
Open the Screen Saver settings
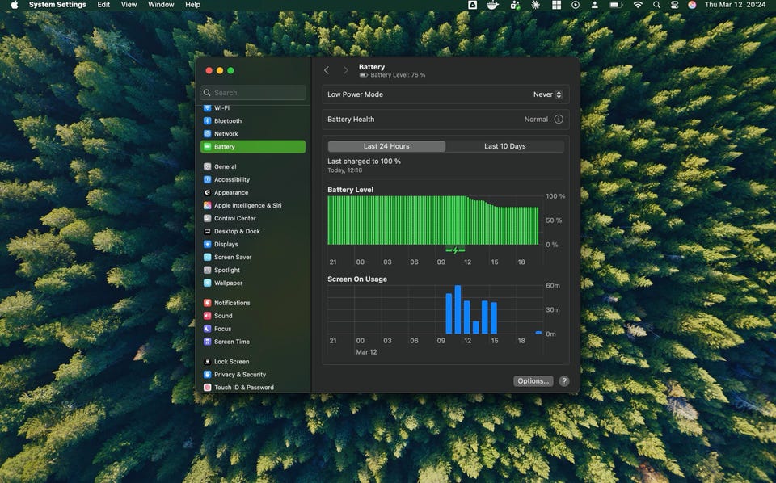(x=232, y=257)
